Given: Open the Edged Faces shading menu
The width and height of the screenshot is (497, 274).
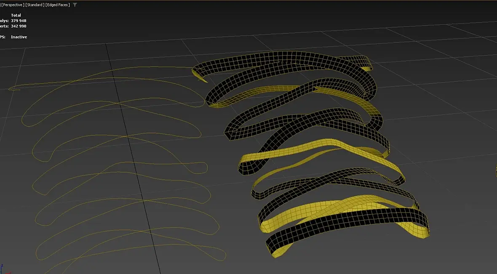Looking at the screenshot, I should [58, 5].
